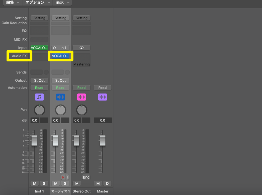Click the Stereo Out volume fader
262x195 pixels.
point(76,141)
